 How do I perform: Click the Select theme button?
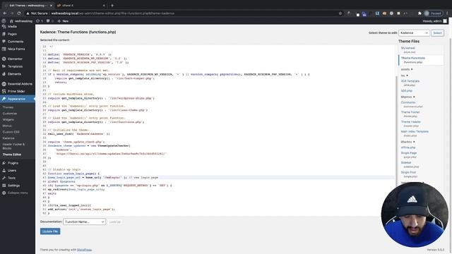click(x=437, y=33)
